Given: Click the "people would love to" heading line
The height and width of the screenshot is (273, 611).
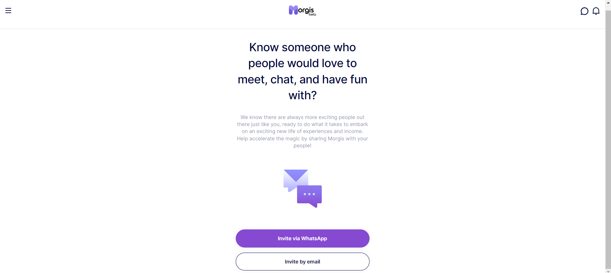Looking at the screenshot, I should (x=302, y=63).
